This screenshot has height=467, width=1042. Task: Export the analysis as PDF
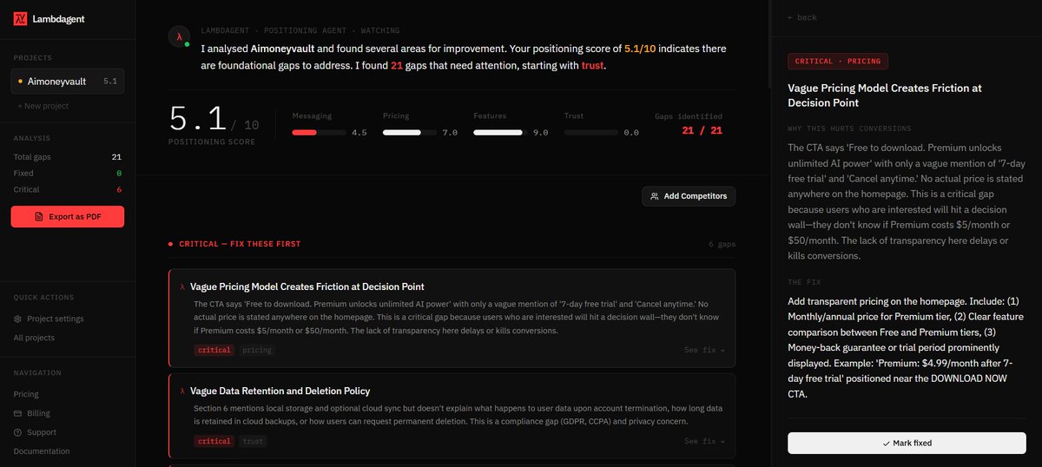(68, 216)
